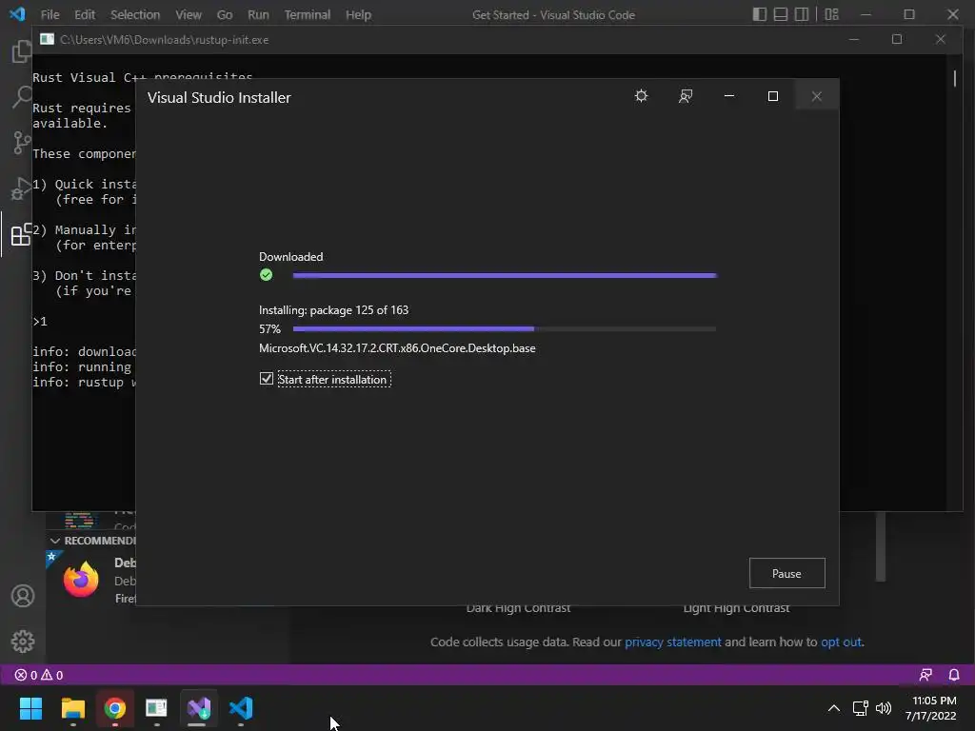
Task: Minimize the rustup-init console window
Action: coord(854,39)
